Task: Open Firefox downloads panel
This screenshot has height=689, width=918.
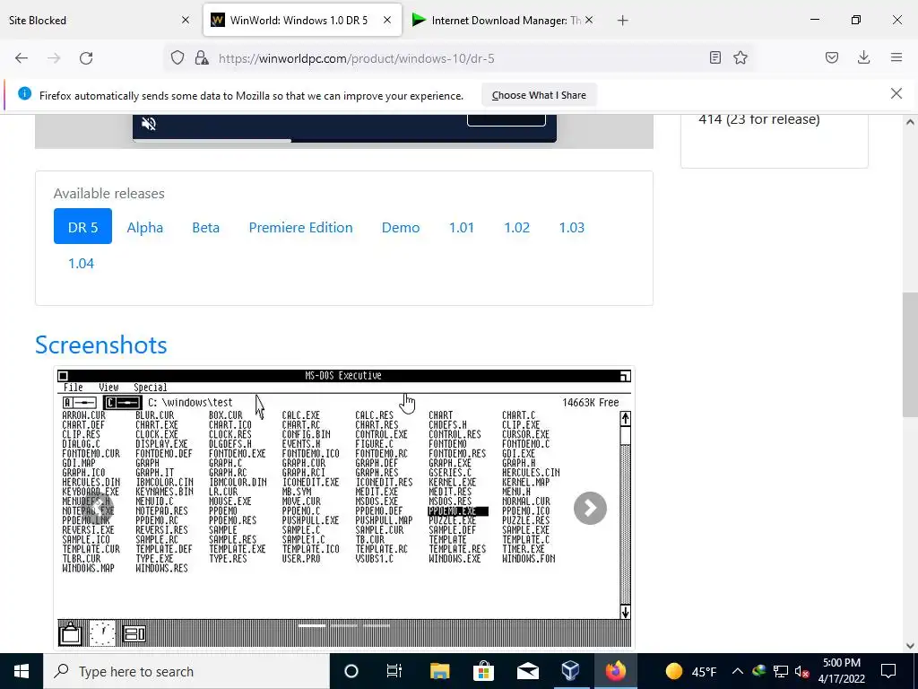Action: (x=863, y=57)
